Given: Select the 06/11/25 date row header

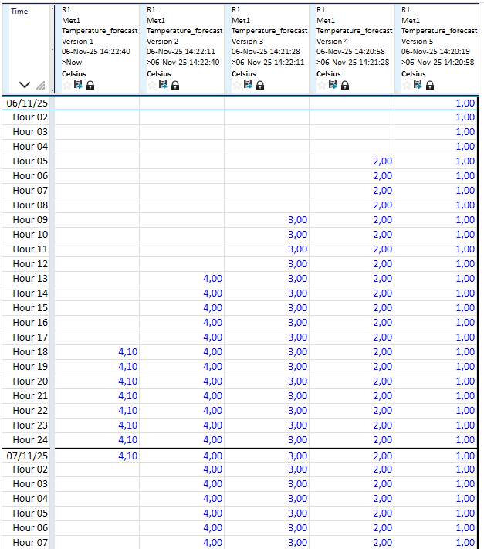Looking at the screenshot, I should (27, 103).
